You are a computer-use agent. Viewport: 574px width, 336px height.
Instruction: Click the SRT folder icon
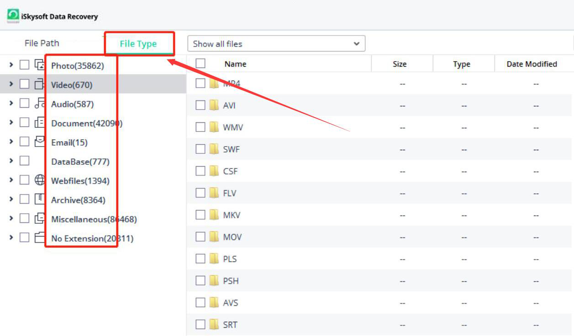tap(214, 325)
